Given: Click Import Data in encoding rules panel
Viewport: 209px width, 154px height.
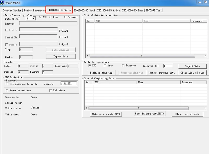Looking at the screenshot, I should (x=61, y=56).
